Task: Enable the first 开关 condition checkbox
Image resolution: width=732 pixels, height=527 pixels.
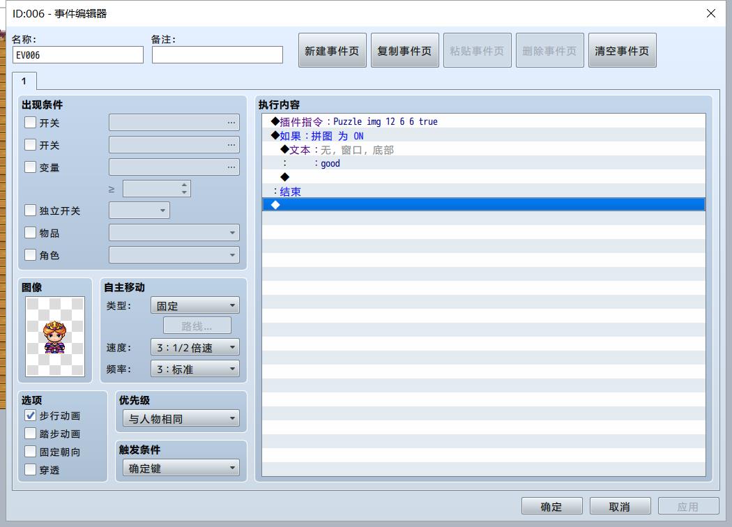Action: pos(31,123)
